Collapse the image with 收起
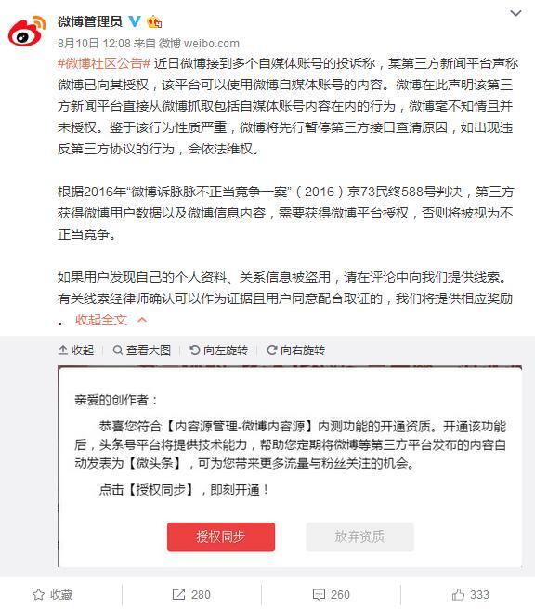Image resolution: width=535 pixels, height=609 pixels. pos(75,350)
